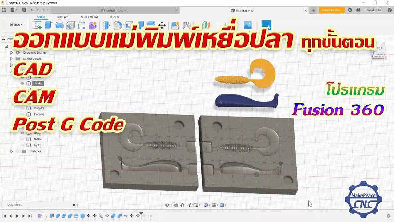Click the Zoom magnifier icon
This screenshot has width=394, height=222.
[188, 205]
